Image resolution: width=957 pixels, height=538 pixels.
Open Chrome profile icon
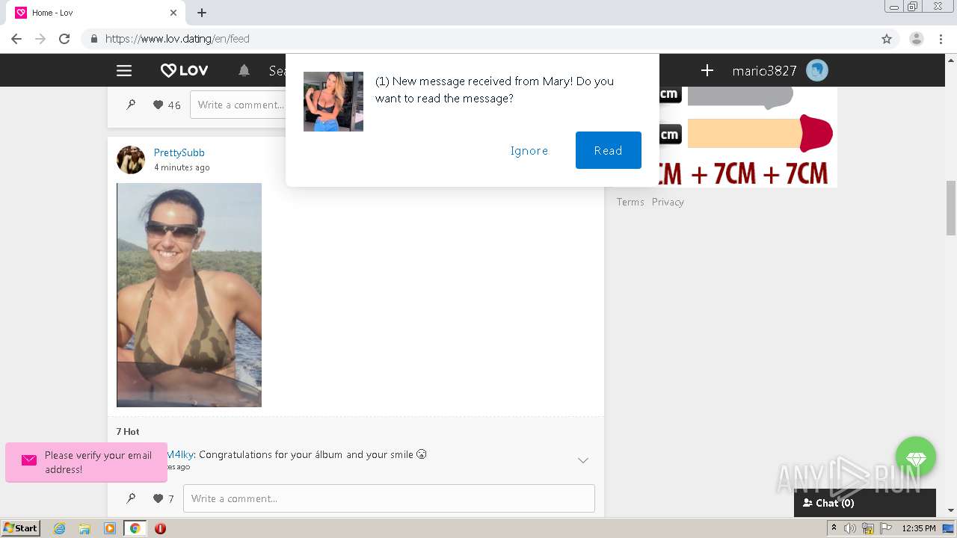tap(916, 39)
